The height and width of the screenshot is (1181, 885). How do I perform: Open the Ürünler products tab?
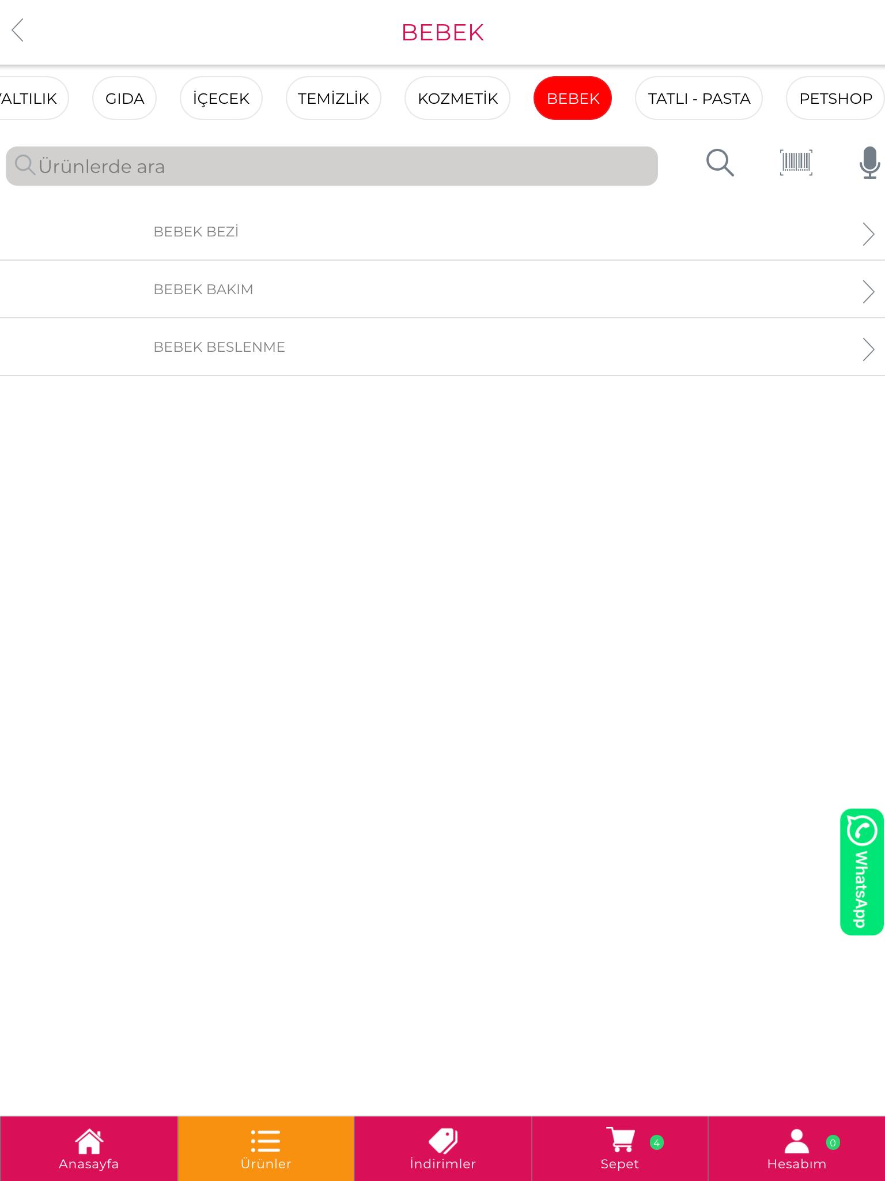[x=266, y=1149]
